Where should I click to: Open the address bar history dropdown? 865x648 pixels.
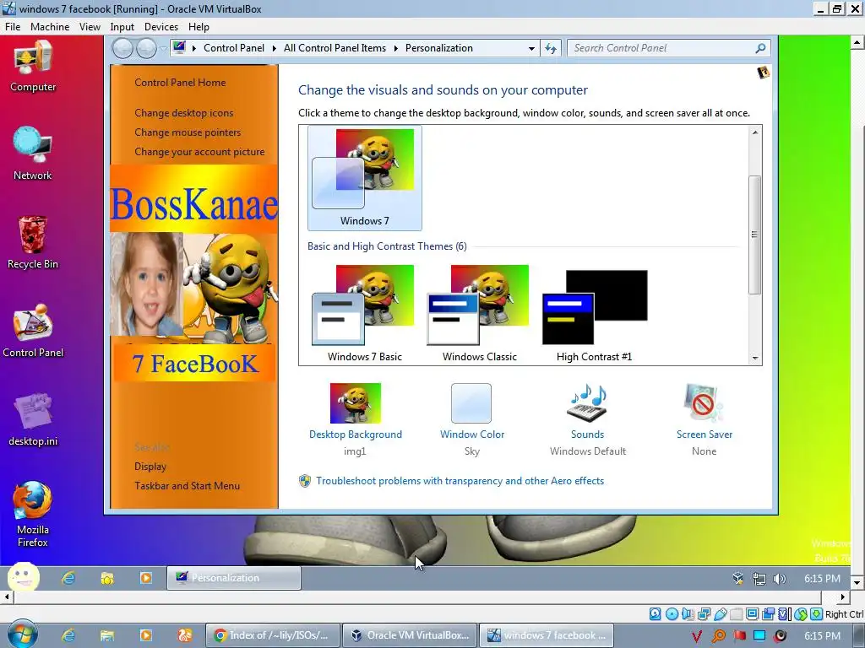531,48
